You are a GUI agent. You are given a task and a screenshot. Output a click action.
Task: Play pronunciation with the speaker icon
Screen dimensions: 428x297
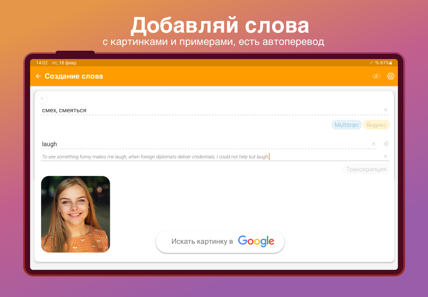pyautogui.click(x=386, y=143)
